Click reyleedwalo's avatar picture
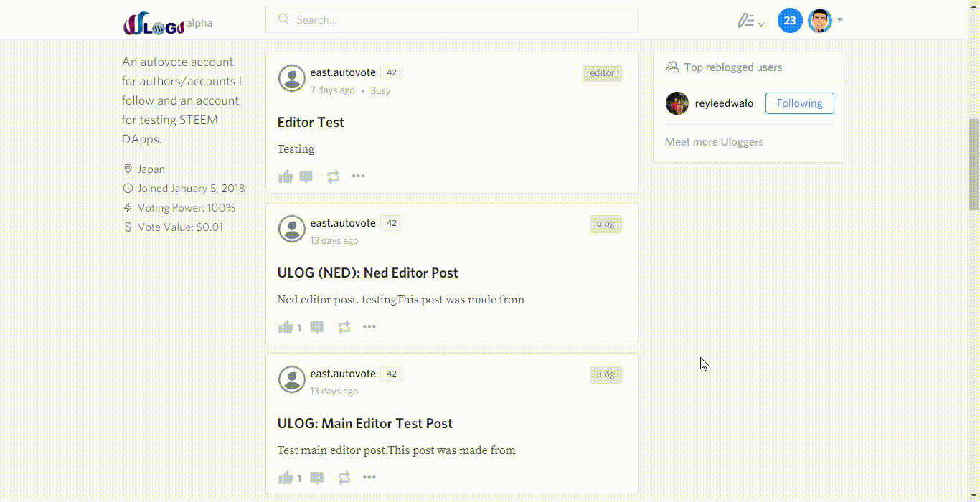This screenshot has width=980, height=502. click(677, 103)
